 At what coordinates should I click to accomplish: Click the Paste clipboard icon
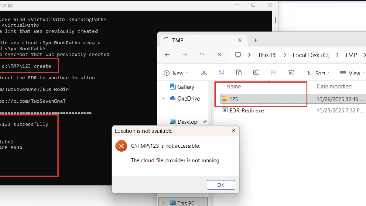click(x=239, y=73)
